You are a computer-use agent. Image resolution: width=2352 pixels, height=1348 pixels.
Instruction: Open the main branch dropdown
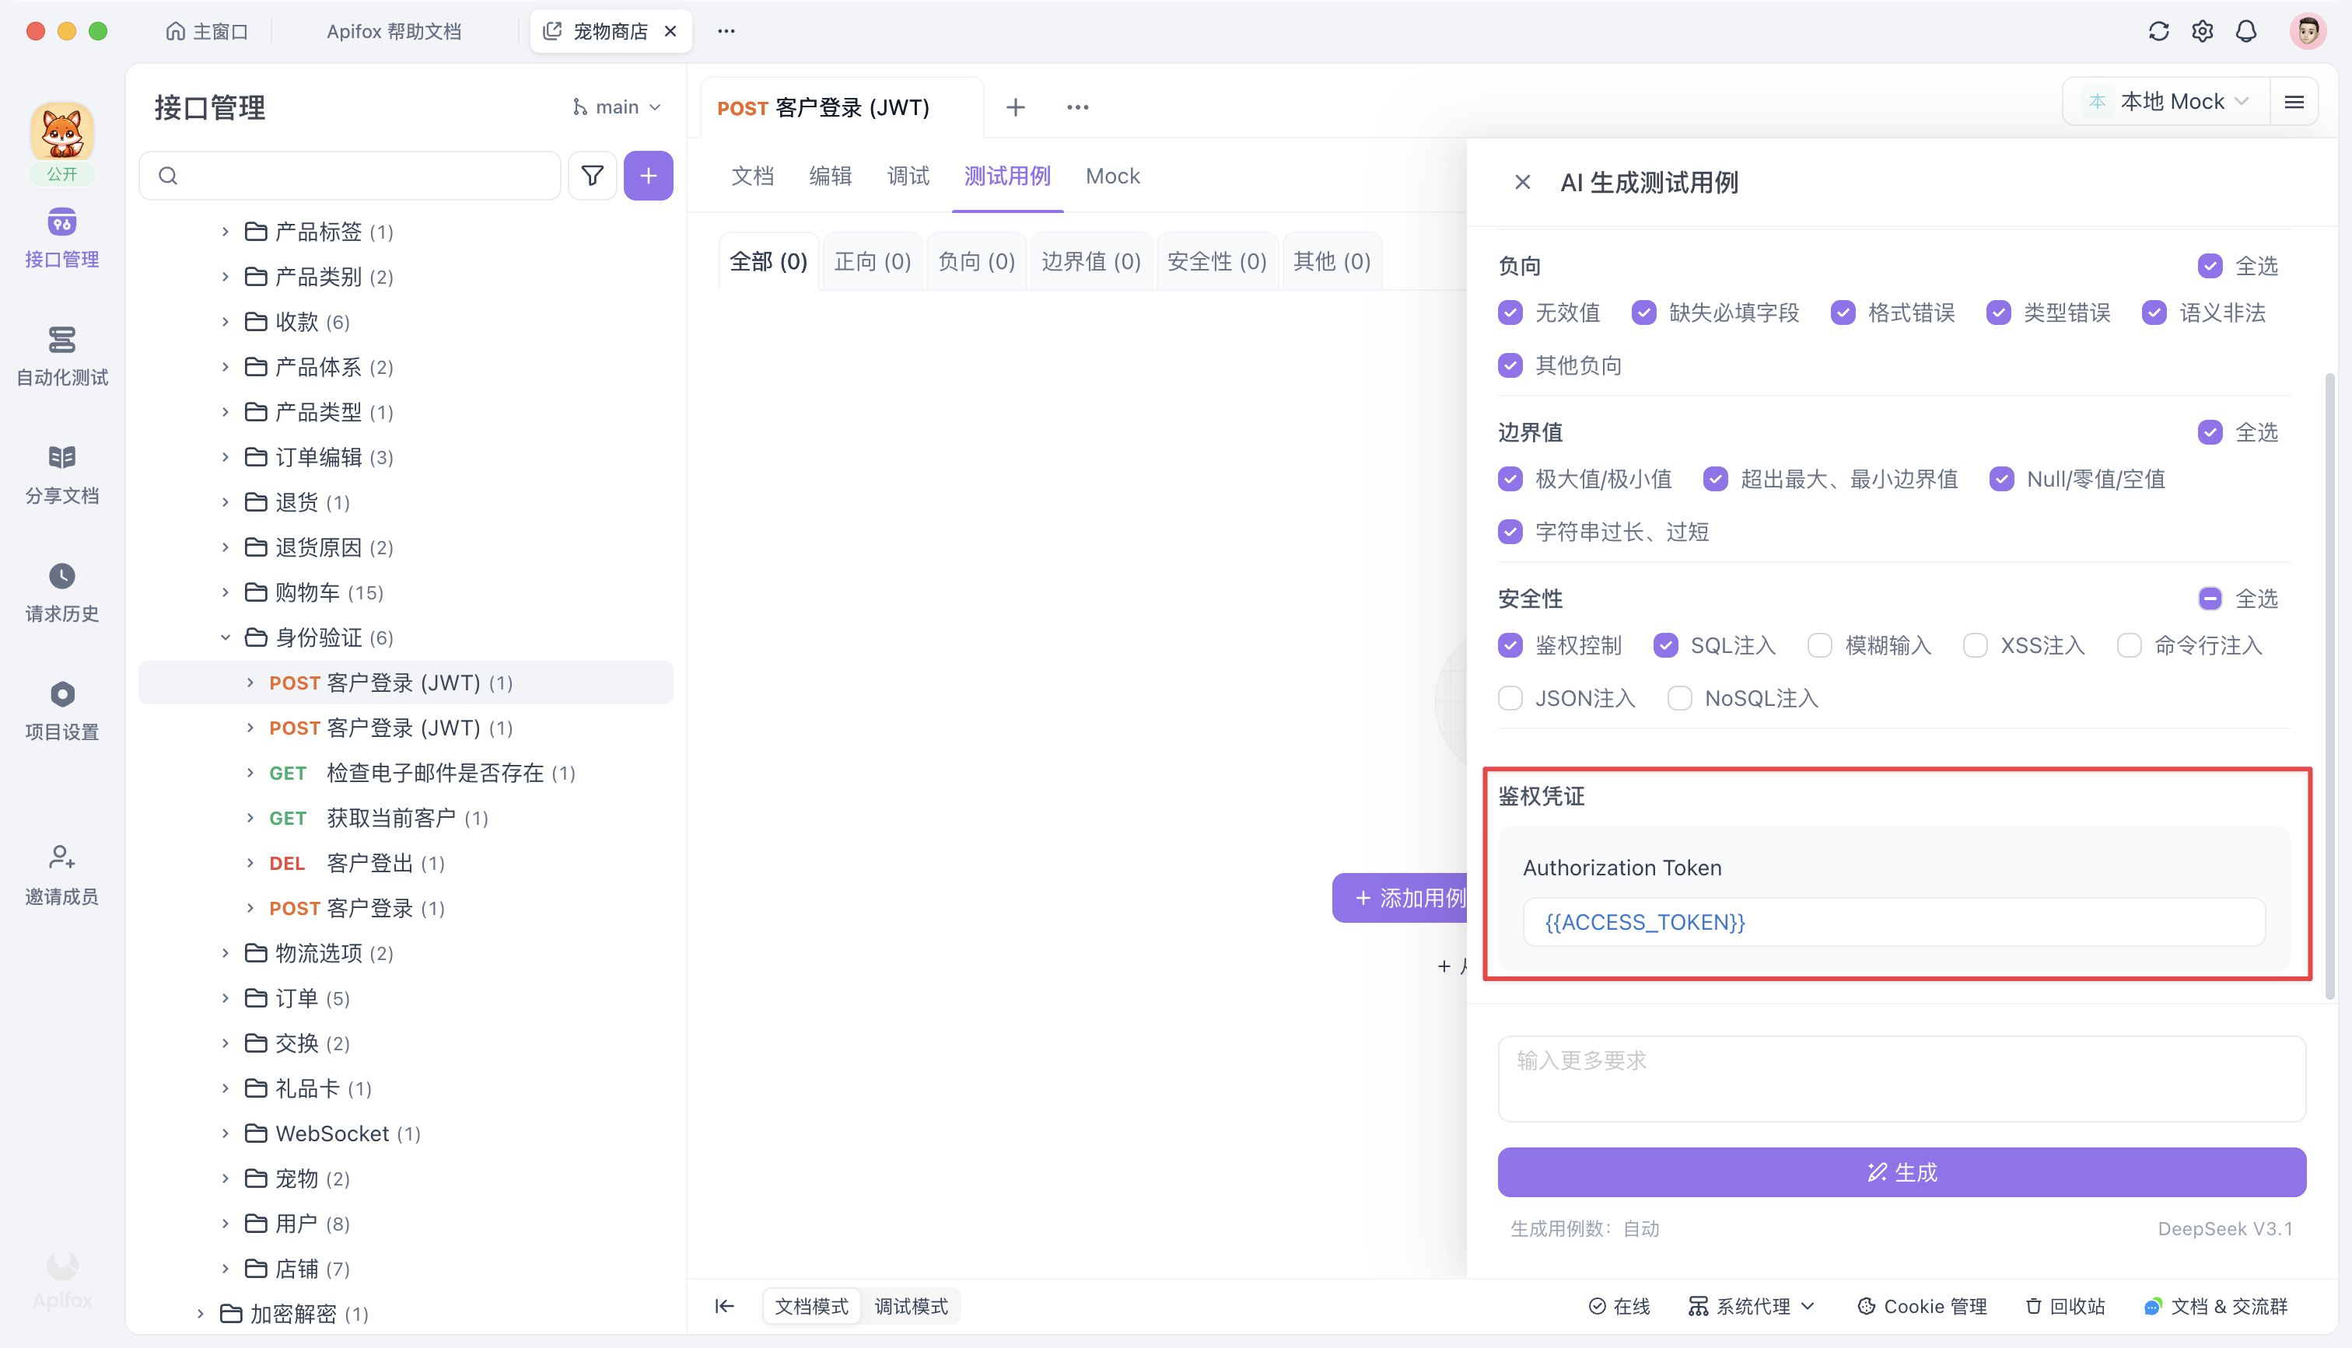coord(617,107)
